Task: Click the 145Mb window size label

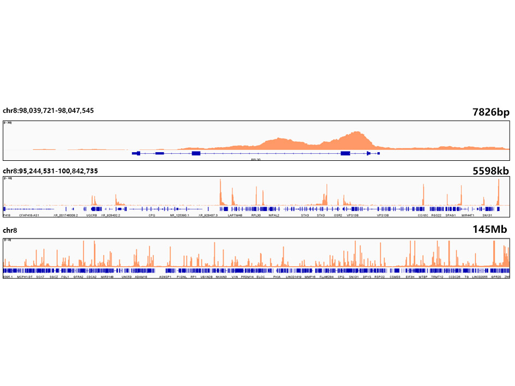Action: [x=490, y=230]
